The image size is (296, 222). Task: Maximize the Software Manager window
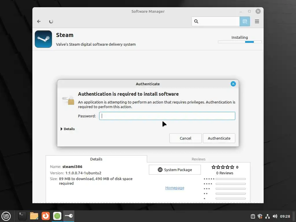[x=249, y=11]
